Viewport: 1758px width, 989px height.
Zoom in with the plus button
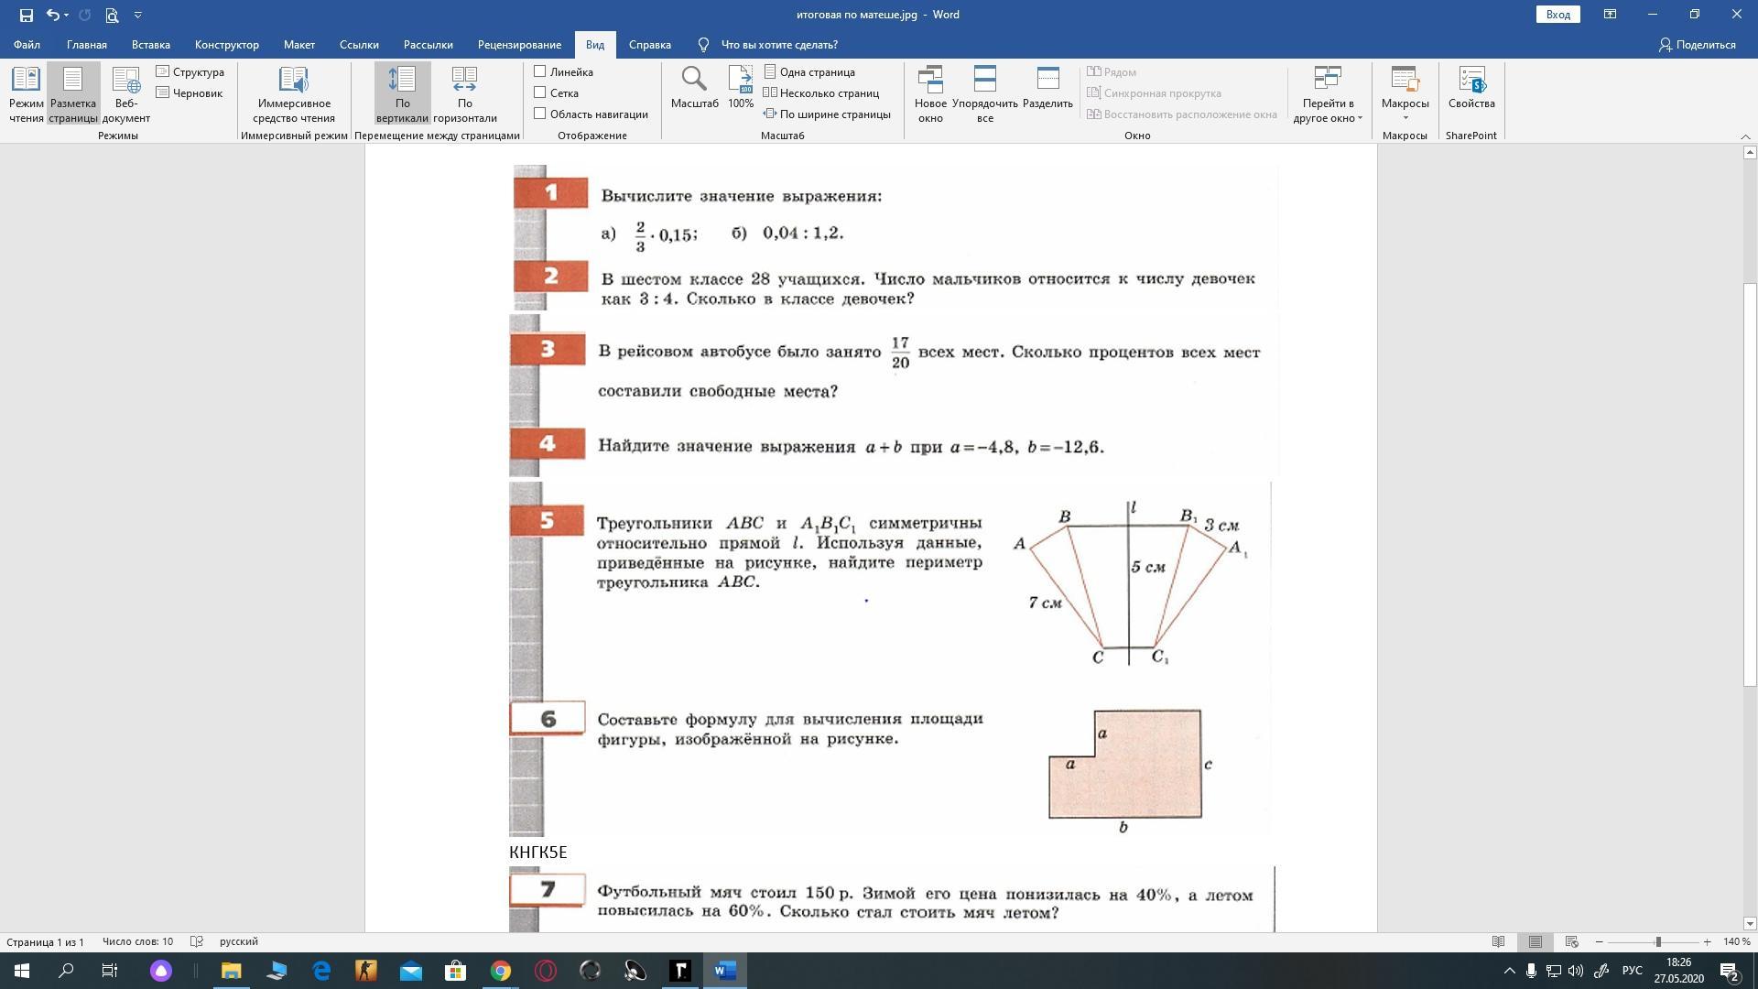pyautogui.click(x=1707, y=941)
